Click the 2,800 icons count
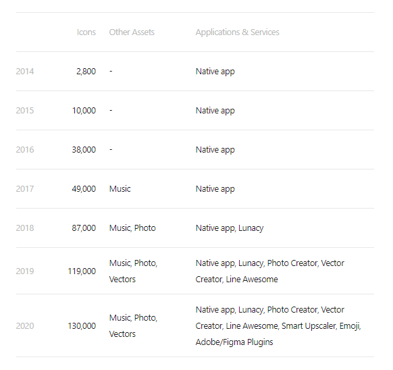The image size is (393, 370). (x=86, y=72)
